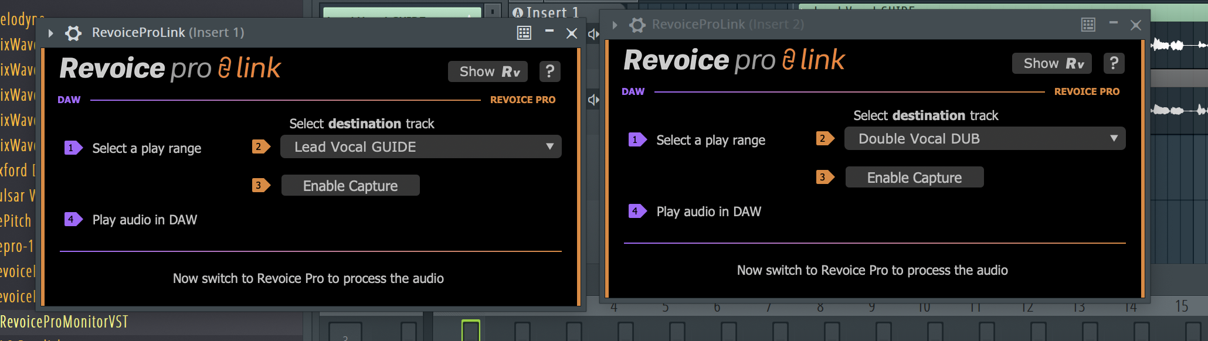Open help question mark in Insert 1 plugin
The height and width of the screenshot is (341, 1208).
549,71
